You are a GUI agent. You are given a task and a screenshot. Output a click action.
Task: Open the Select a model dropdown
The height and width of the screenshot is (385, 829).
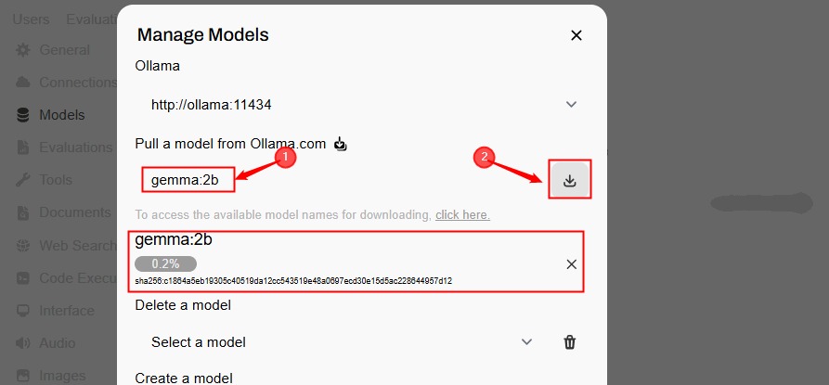tap(334, 342)
